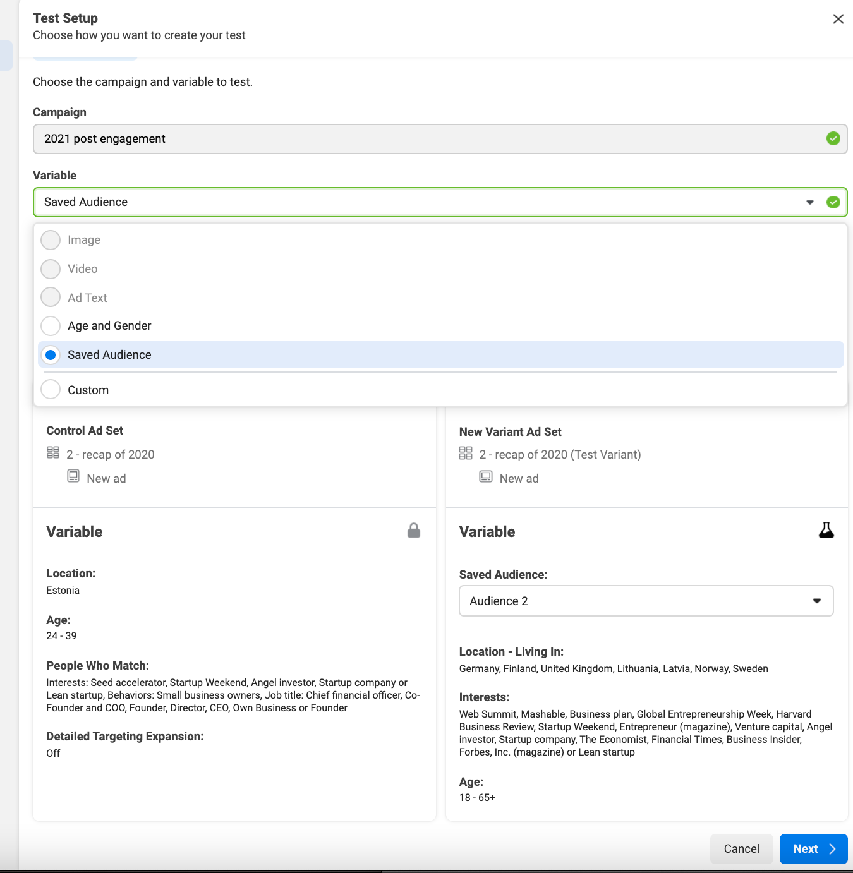
Task: Click the ad set grid icon under Control Ad Set
Action: [53, 453]
